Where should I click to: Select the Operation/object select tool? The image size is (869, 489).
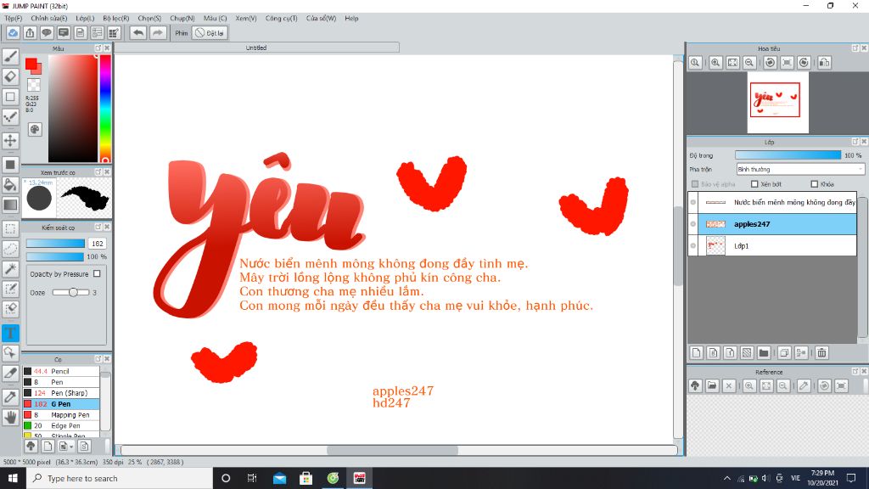10,352
